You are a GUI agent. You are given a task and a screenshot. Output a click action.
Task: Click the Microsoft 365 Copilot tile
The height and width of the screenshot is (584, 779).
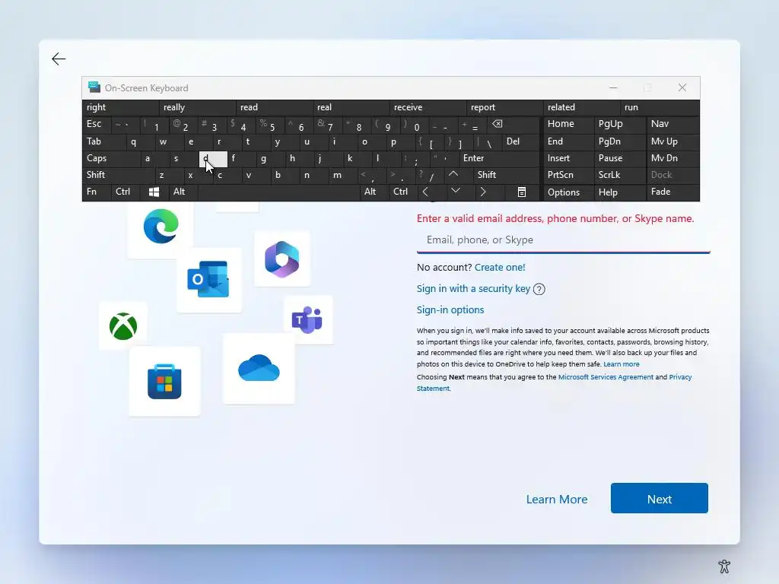[x=281, y=259]
